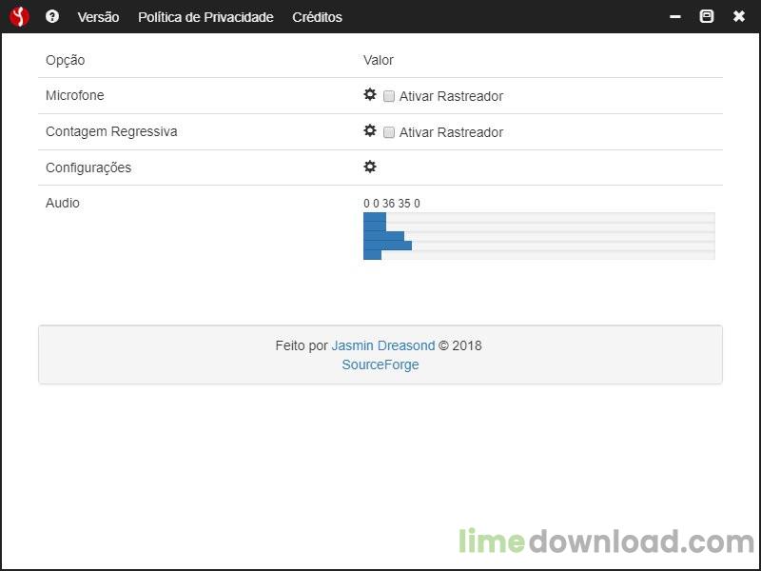Enable Ativar Rastreador for Contagem Regressiva
This screenshot has height=571, width=761.
point(389,132)
